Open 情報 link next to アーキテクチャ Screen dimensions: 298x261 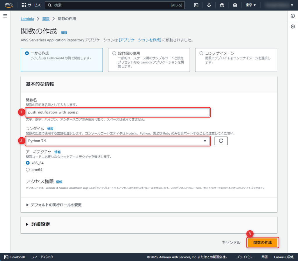coord(57,152)
